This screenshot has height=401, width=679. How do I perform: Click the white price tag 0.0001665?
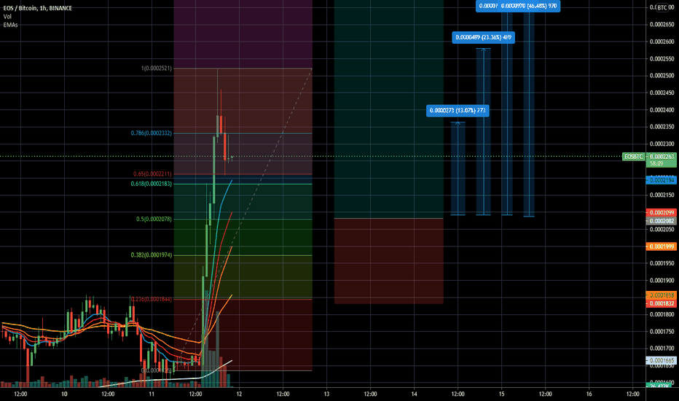click(x=662, y=360)
